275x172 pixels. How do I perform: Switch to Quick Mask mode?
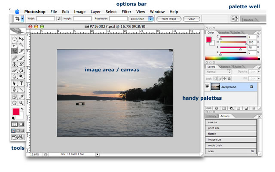[21, 124]
